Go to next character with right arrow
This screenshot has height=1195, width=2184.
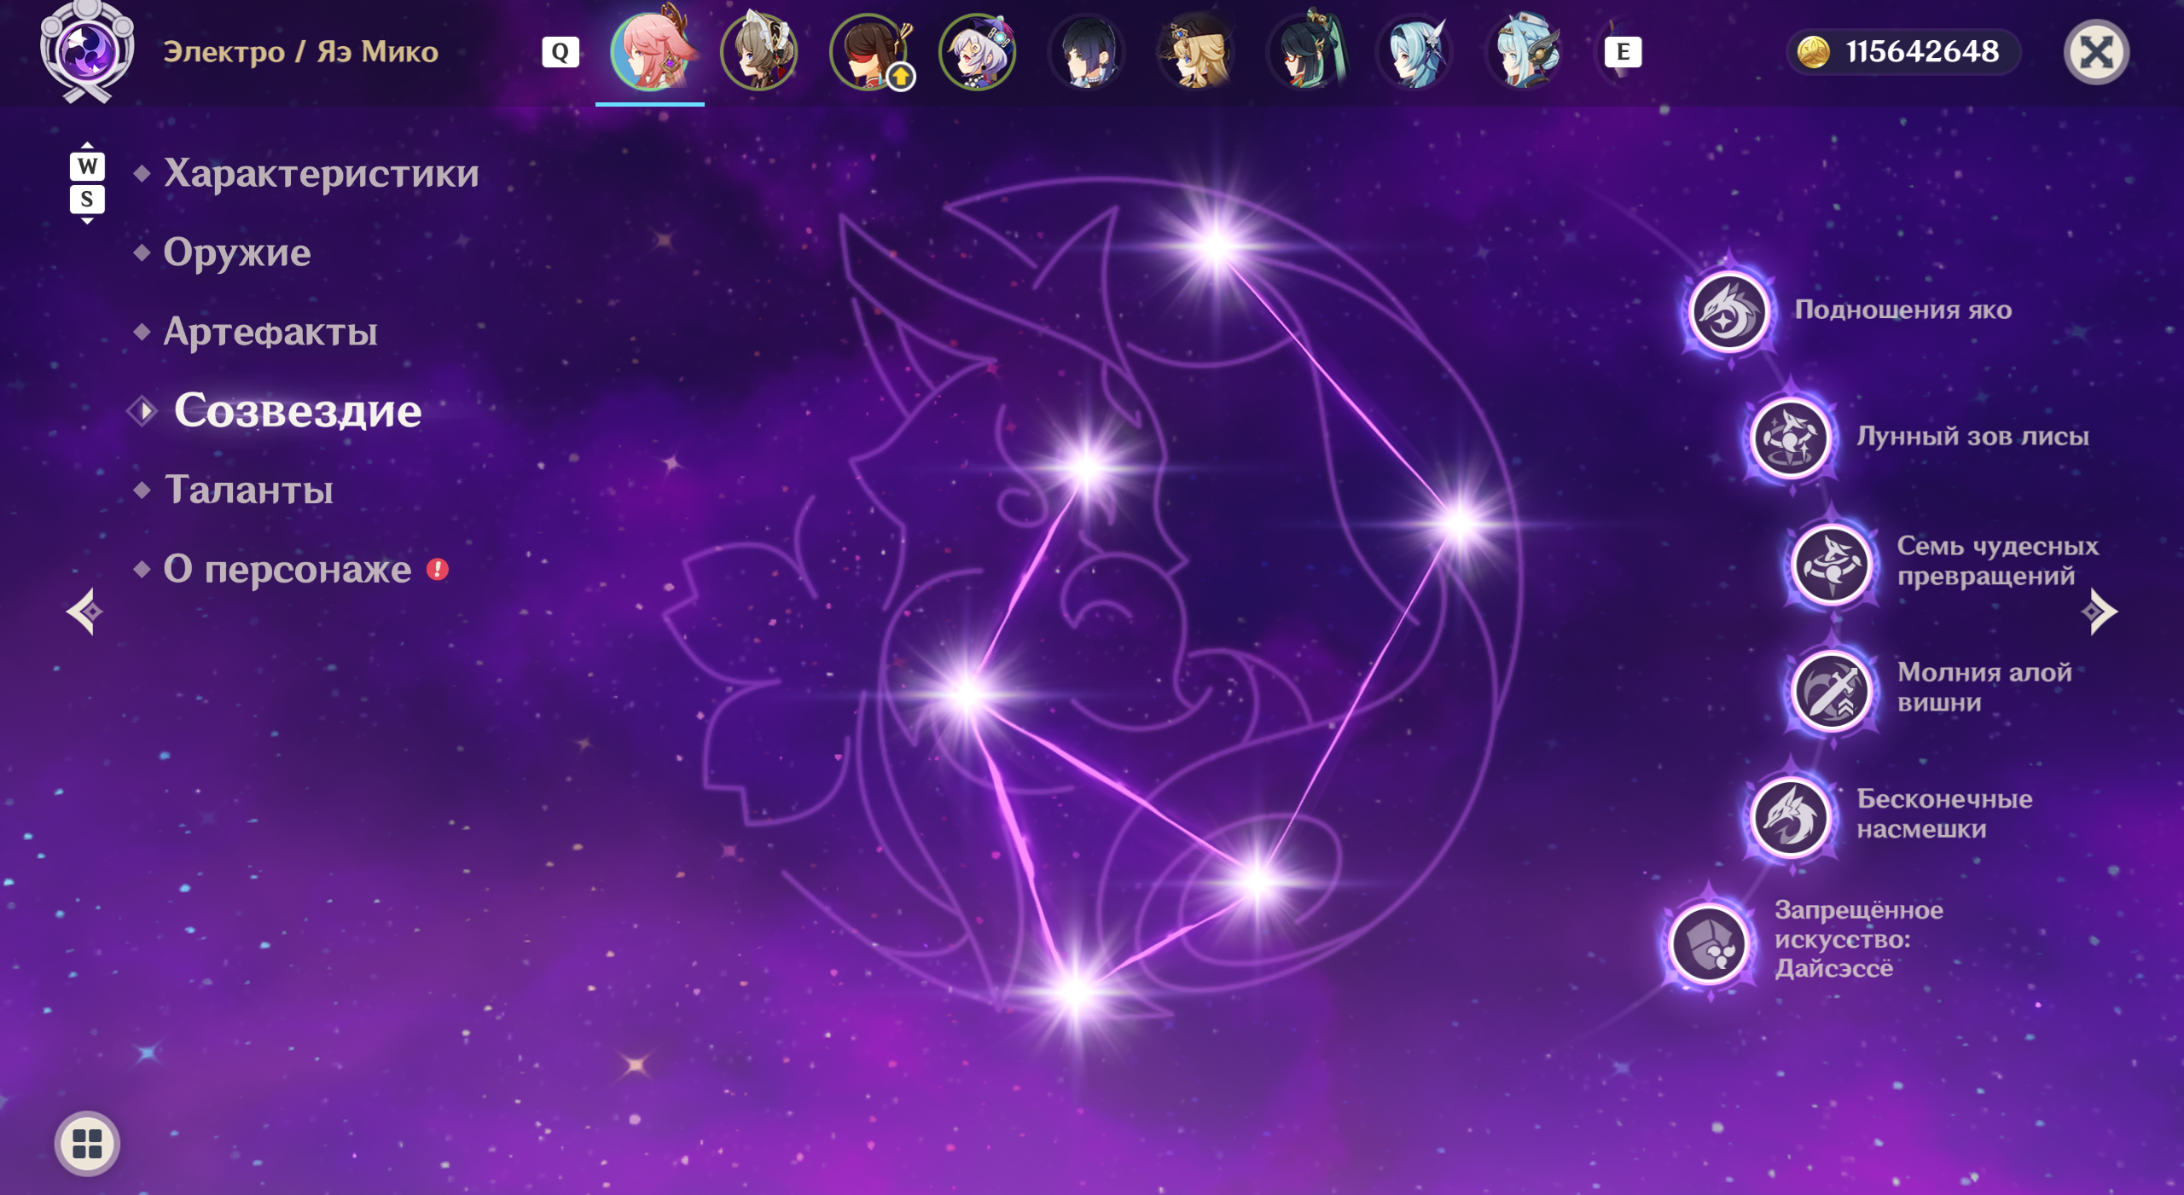point(2099,612)
